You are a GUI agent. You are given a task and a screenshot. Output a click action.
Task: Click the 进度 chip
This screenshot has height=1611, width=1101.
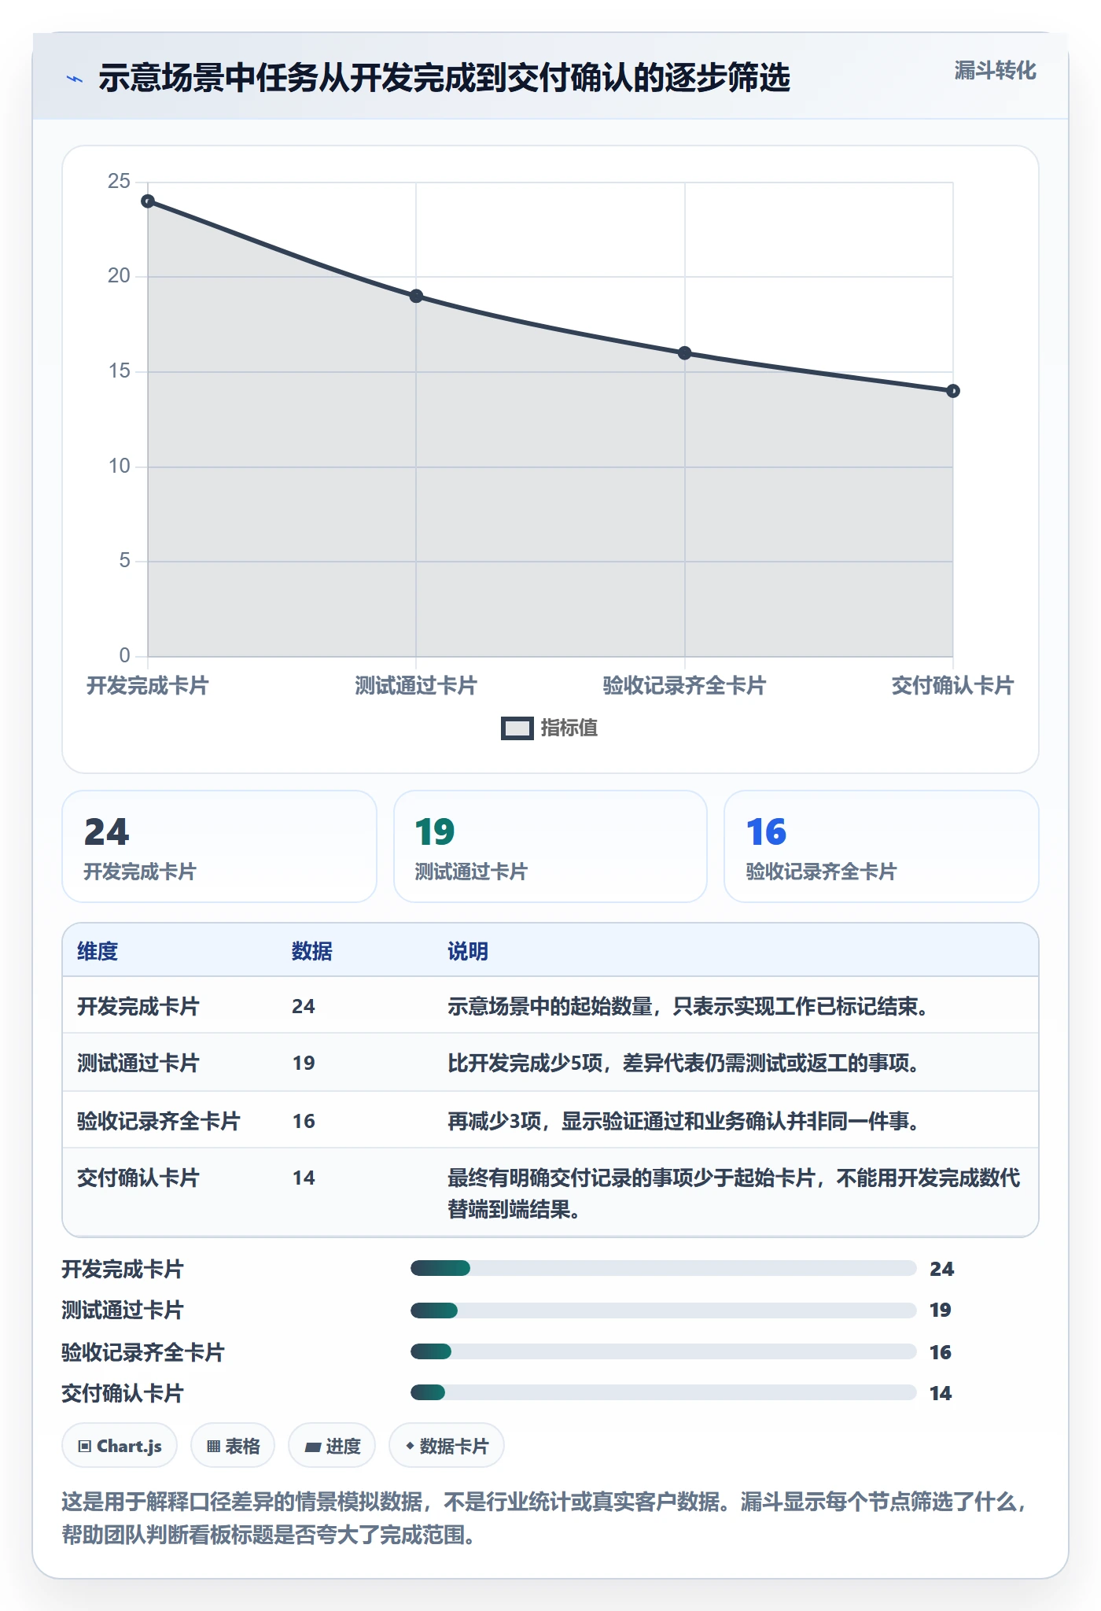point(332,1446)
